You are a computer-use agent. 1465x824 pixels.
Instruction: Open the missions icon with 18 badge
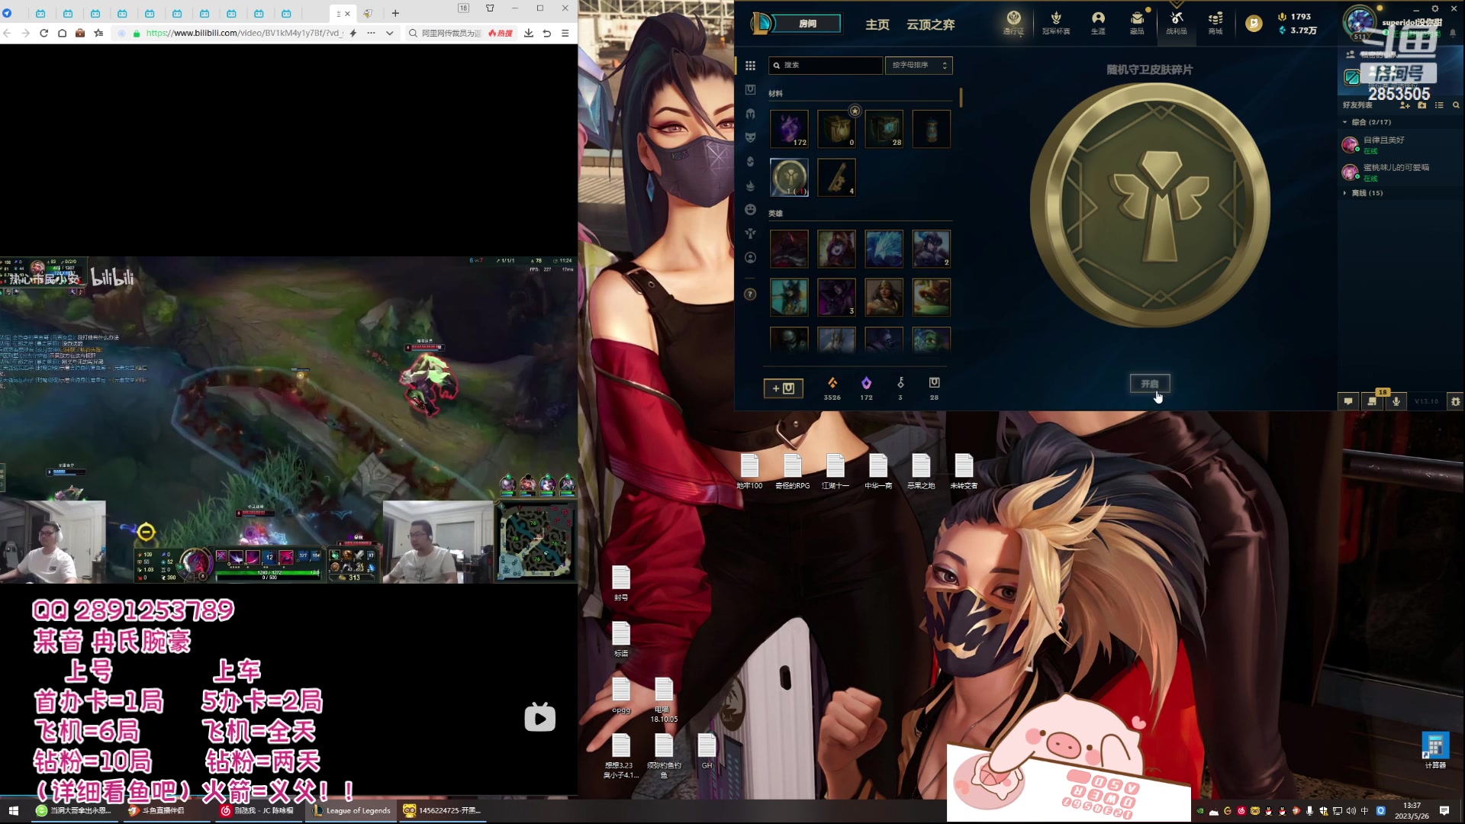1373,401
